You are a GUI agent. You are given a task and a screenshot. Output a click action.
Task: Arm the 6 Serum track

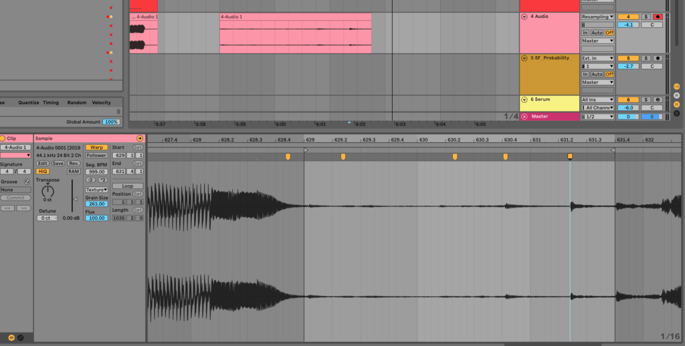point(658,100)
